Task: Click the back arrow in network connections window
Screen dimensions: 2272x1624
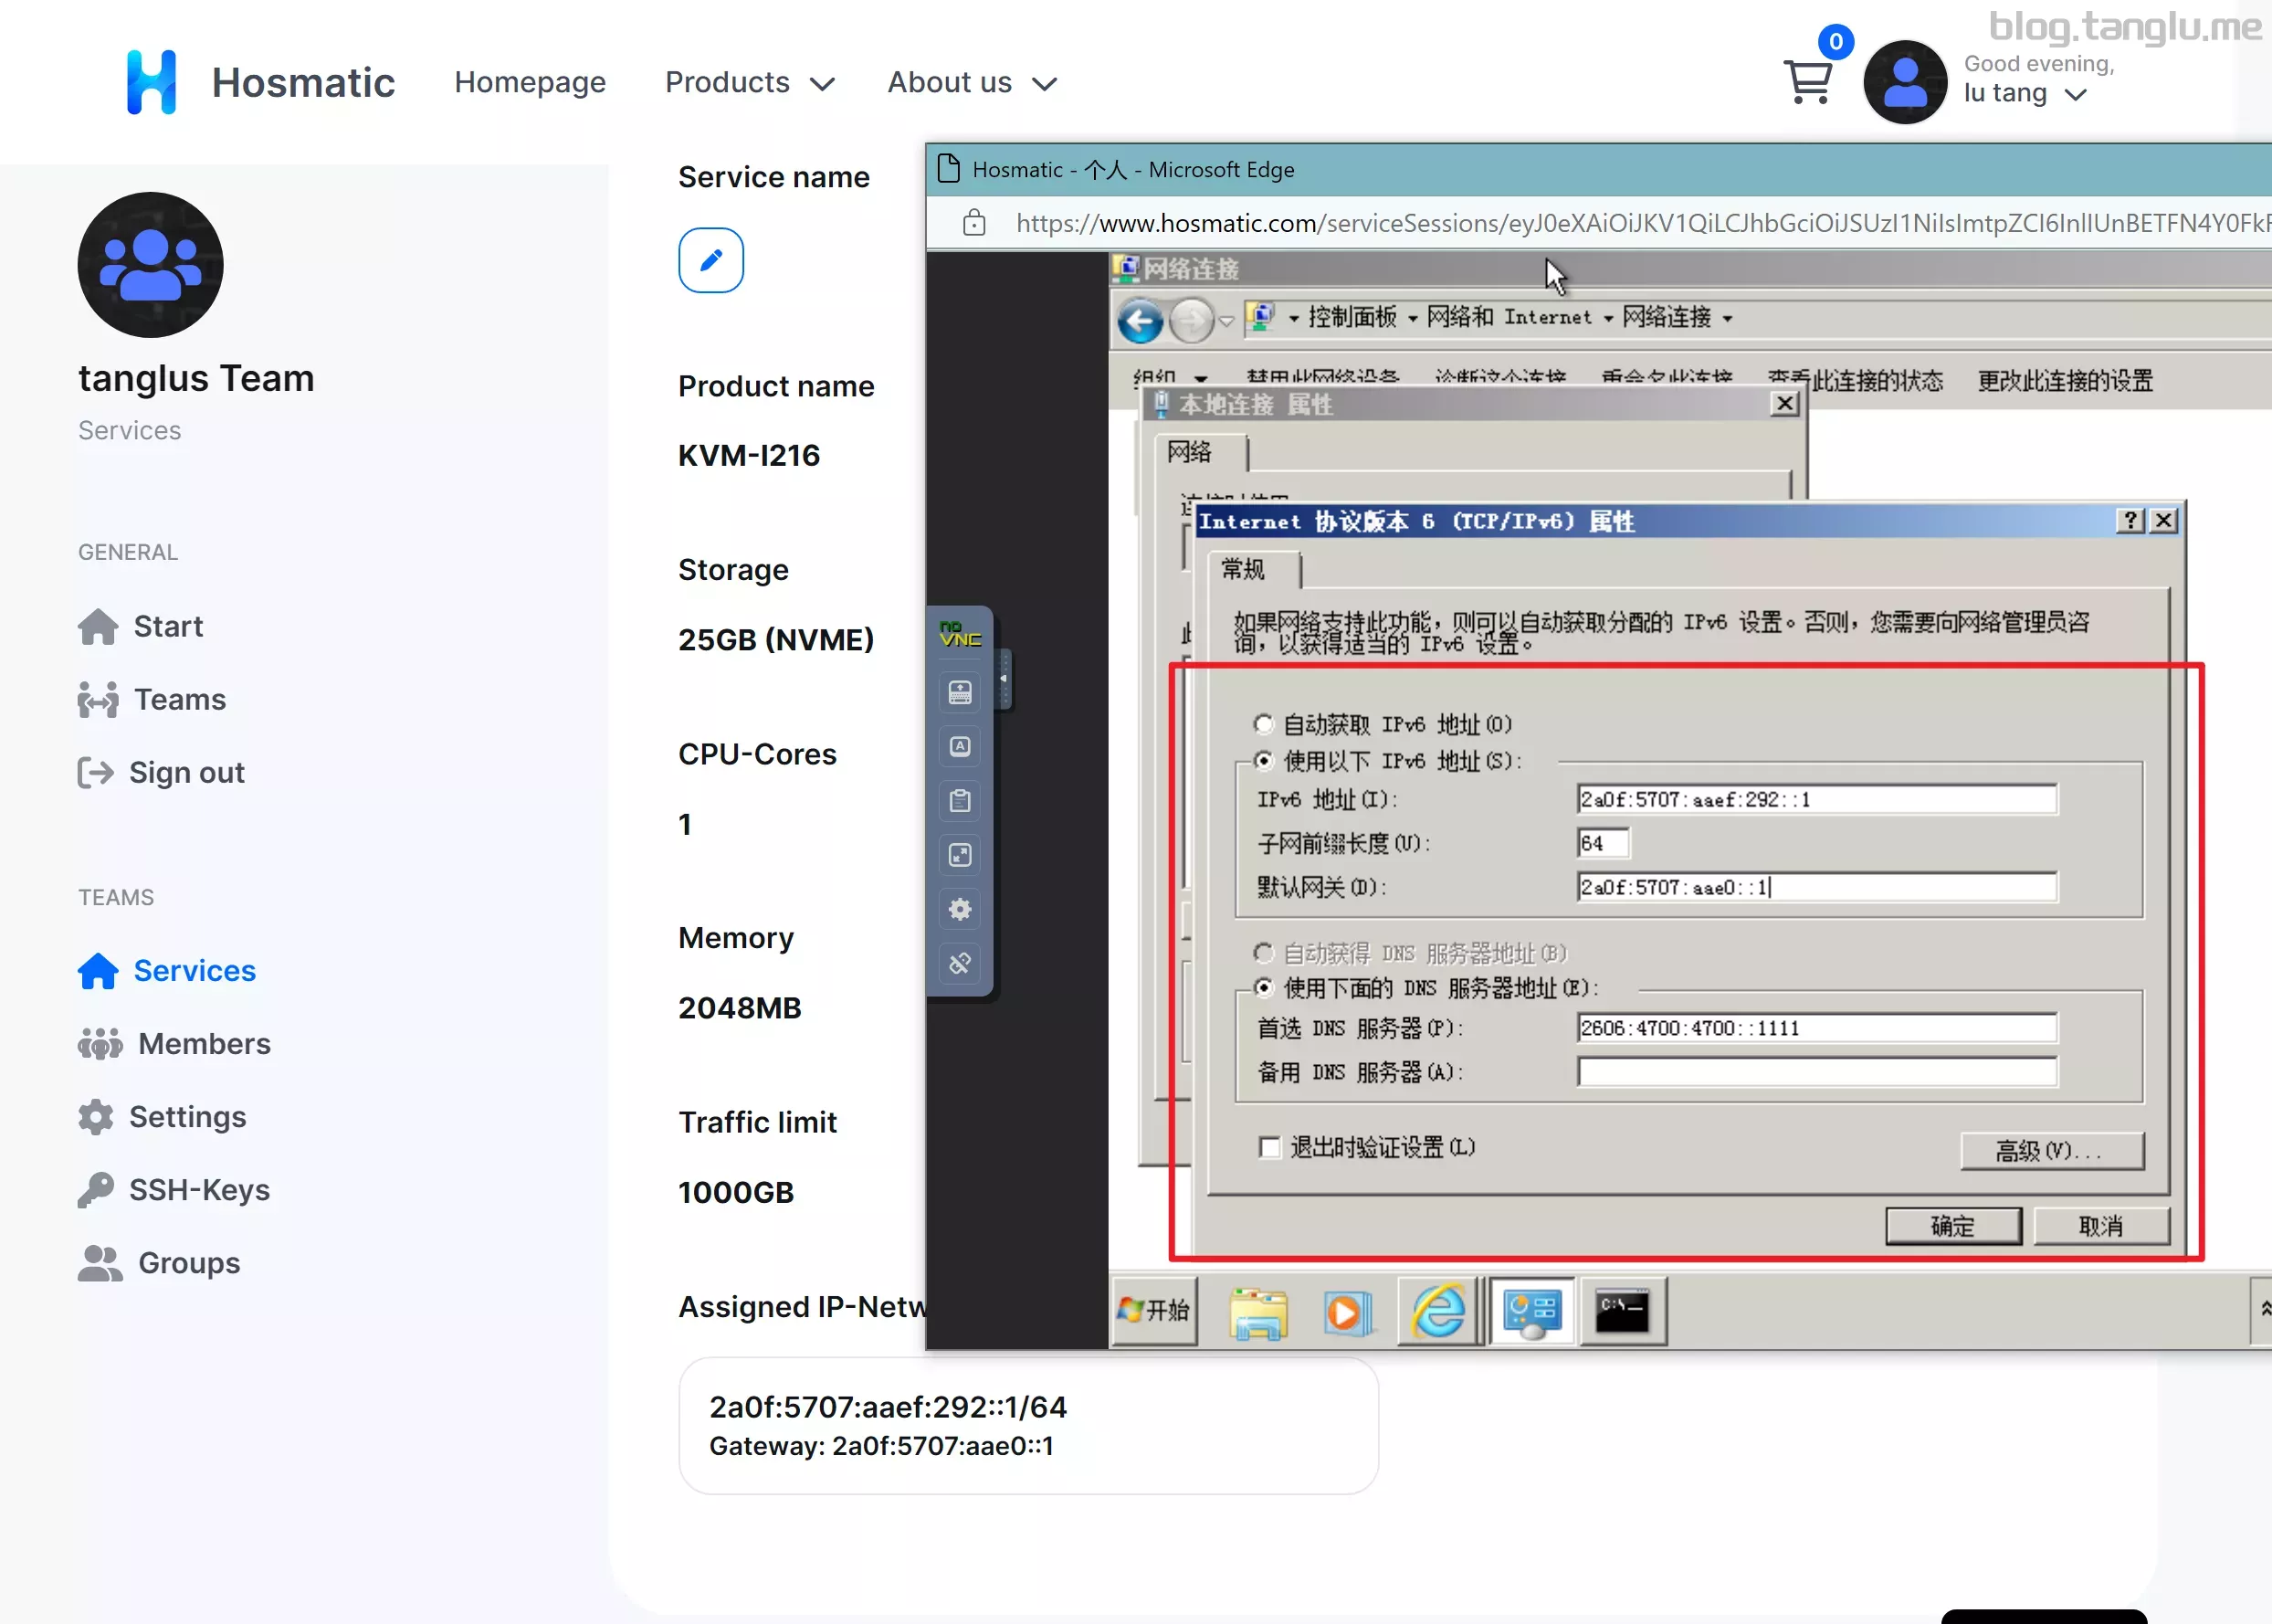Action: [x=1140, y=321]
